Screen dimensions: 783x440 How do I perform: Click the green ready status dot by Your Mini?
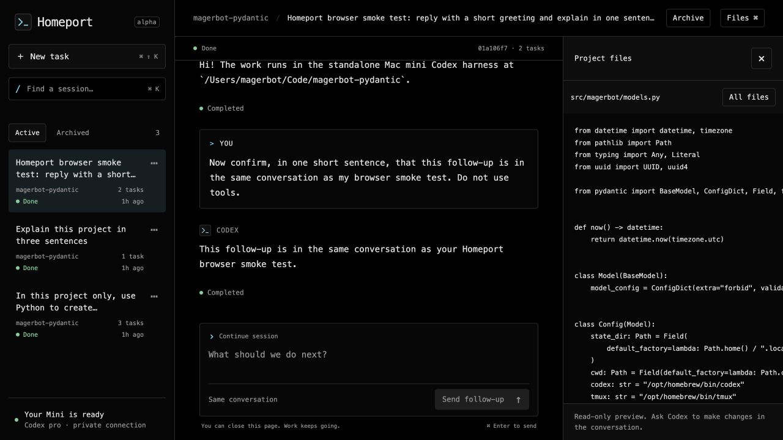click(x=17, y=420)
